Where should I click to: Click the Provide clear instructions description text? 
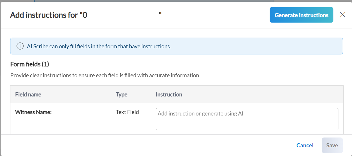click(x=104, y=75)
